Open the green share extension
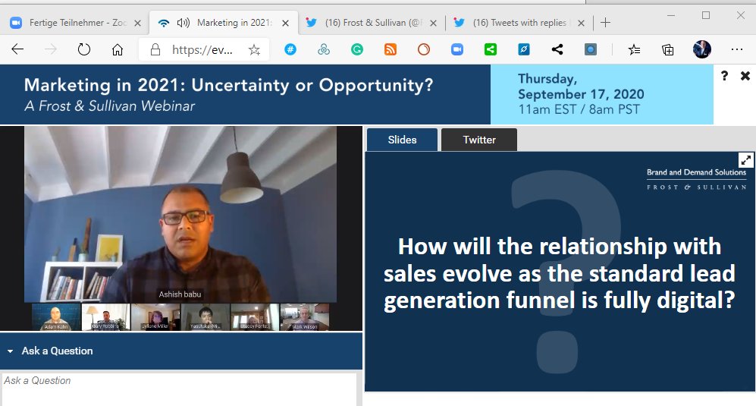This screenshot has height=406, width=756. [x=491, y=49]
